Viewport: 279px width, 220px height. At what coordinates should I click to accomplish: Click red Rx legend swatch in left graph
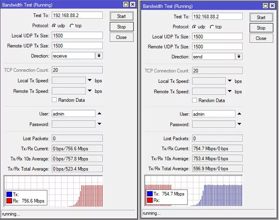10,201
